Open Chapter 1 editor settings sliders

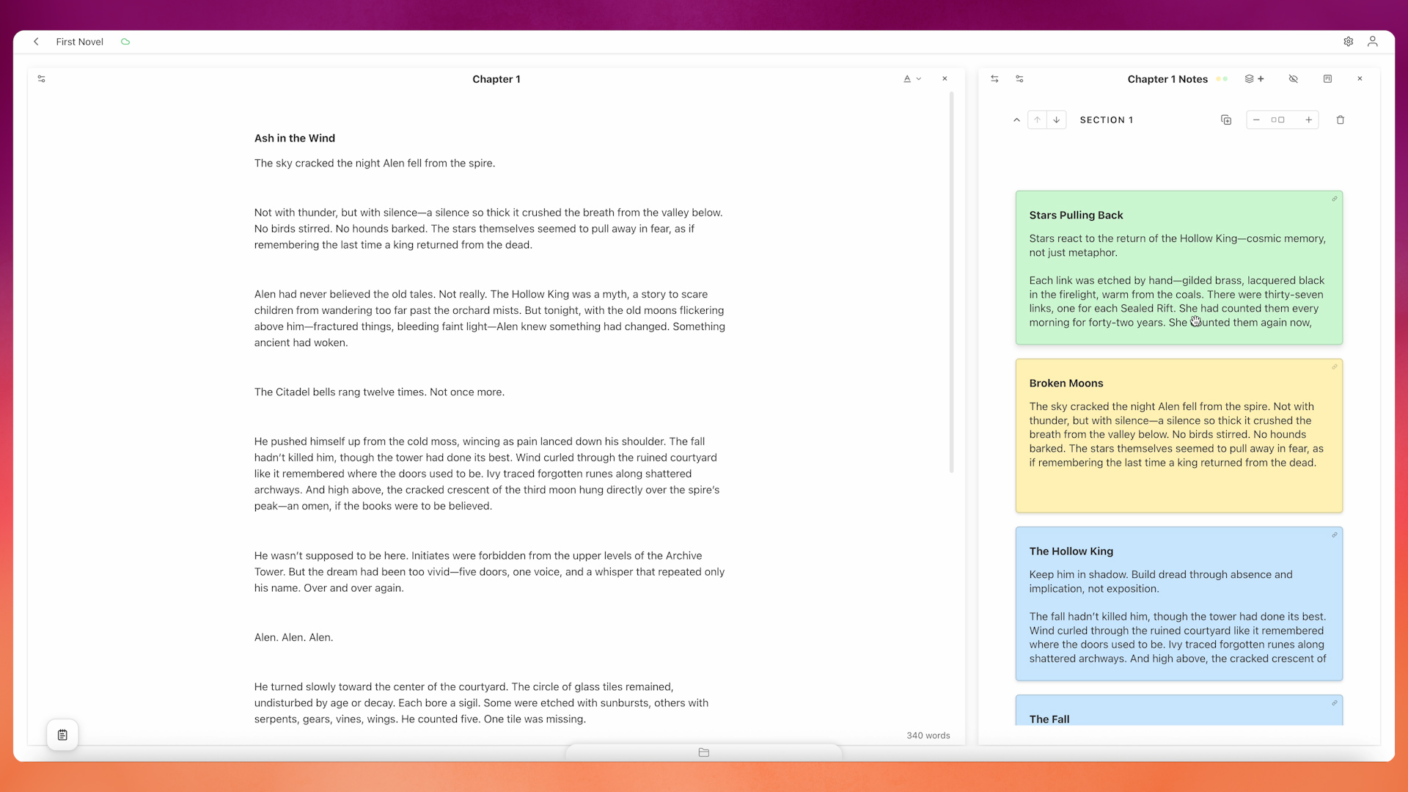click(42, 79)
